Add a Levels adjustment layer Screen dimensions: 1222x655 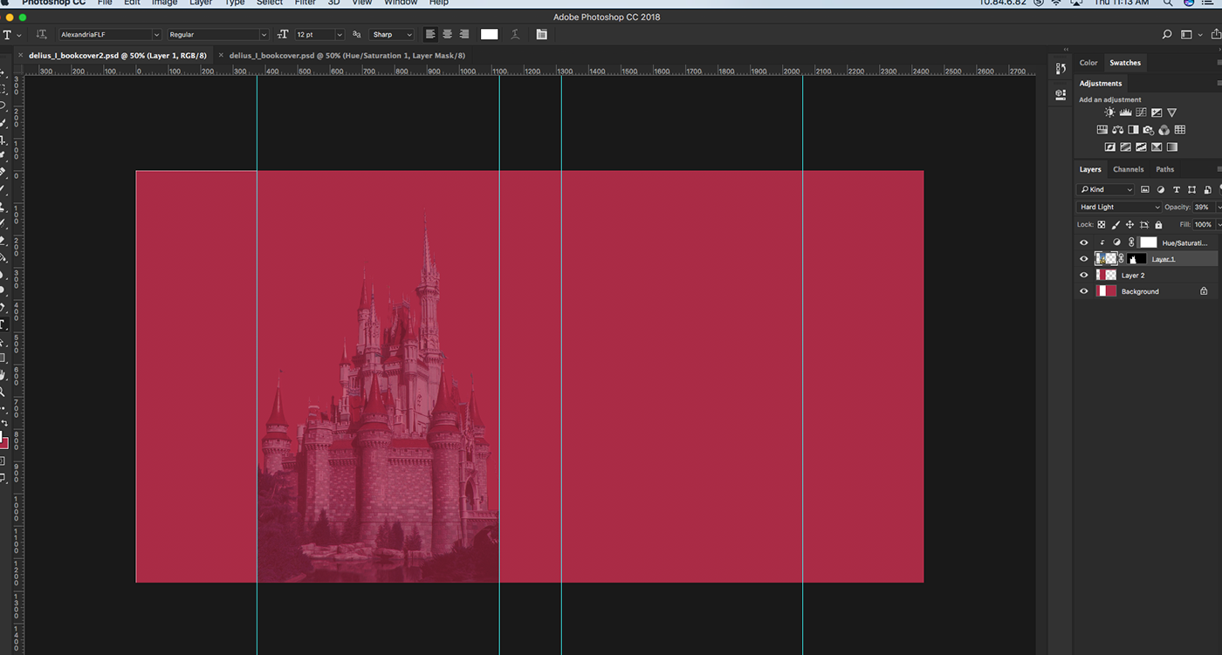(x=1125, y=113)
